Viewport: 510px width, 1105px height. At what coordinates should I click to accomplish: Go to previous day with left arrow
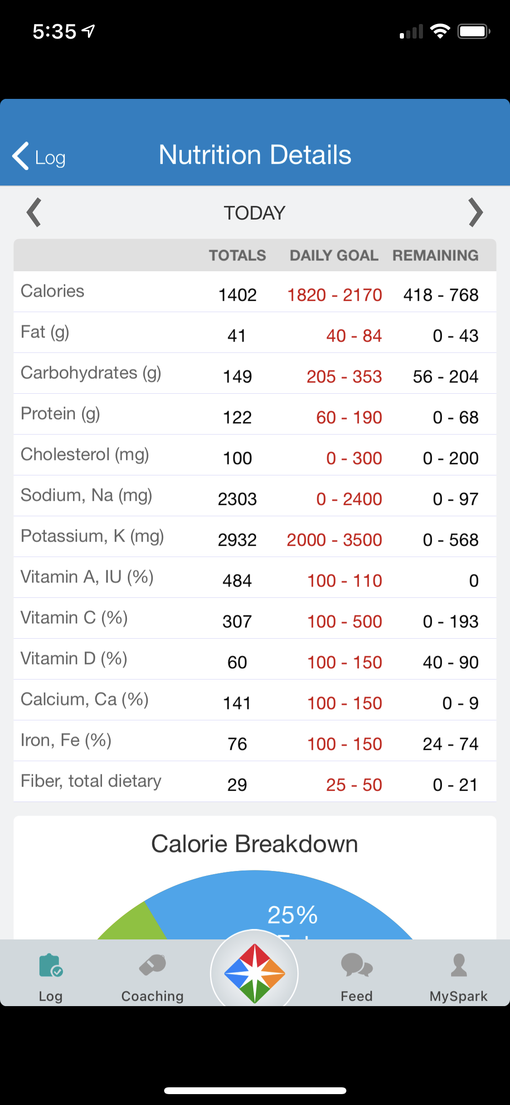click(34, 212)
